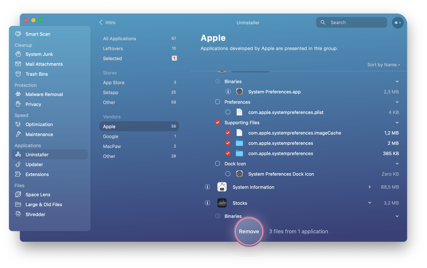Uncheck the 385 KB com.apple.systempreferences folder
427x268 pixels.
pyautogui.click(x=228, y=153)
